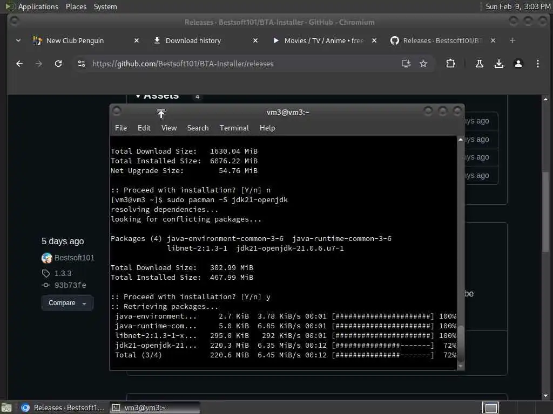Open Bestsoft101 author profile link
This screenshot has width=553, height=414.
(75, 258)
